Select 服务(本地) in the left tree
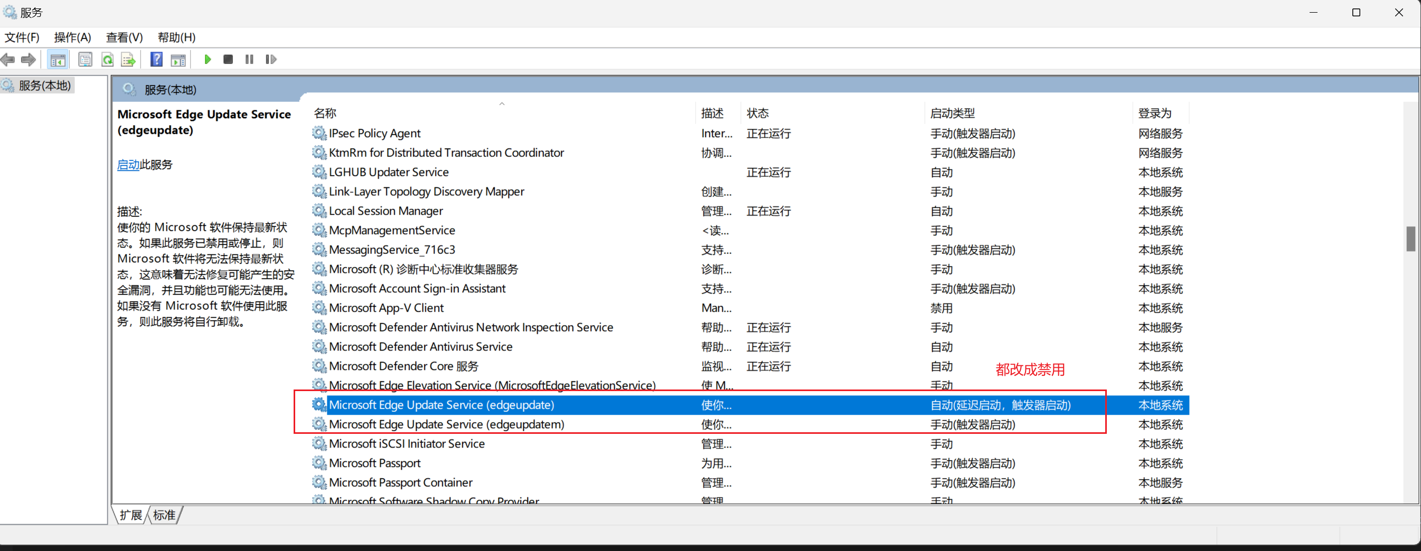This screenshot has width=1421, height=551. 44,85
